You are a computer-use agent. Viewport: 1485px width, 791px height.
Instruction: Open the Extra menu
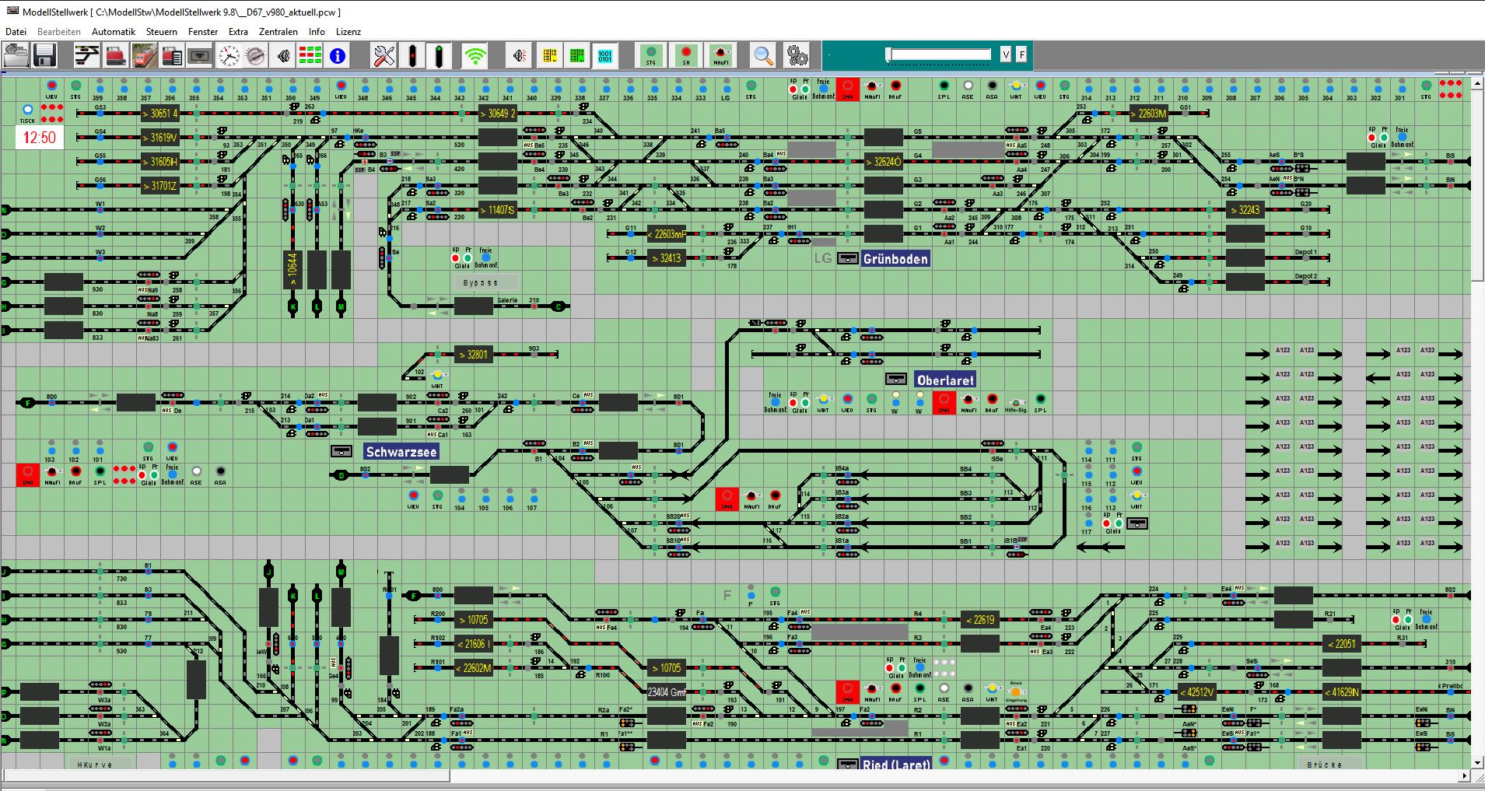[x=238, y=32]
